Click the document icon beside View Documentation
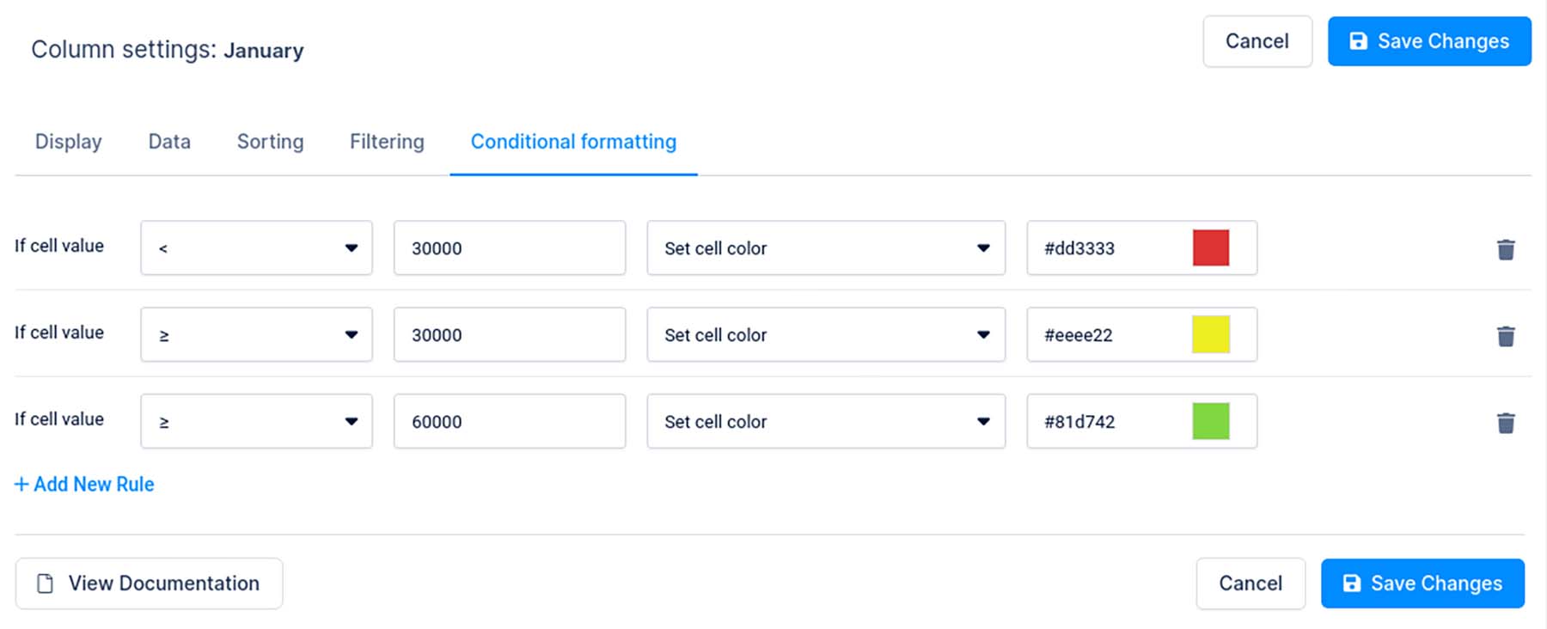 click(43, 583)
